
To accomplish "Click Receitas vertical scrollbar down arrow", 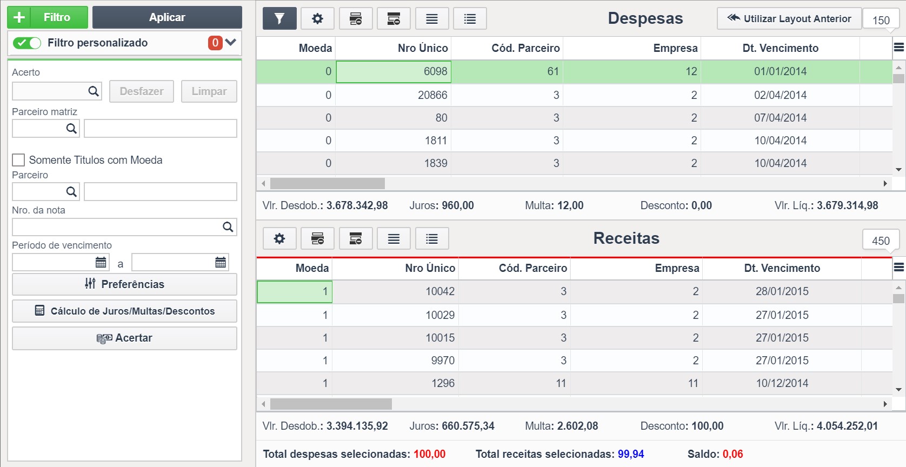I will (x=898, y=390).
